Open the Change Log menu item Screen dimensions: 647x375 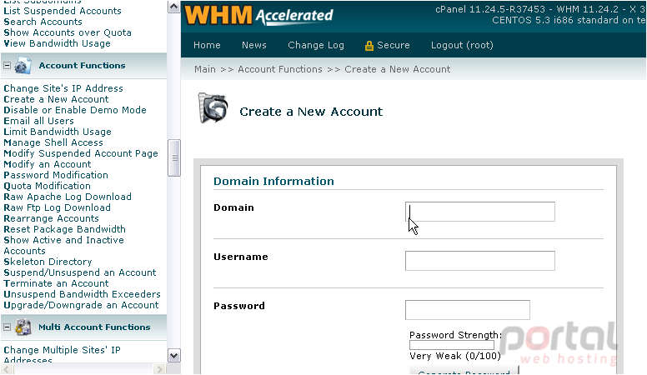click(x=316, y=45)
